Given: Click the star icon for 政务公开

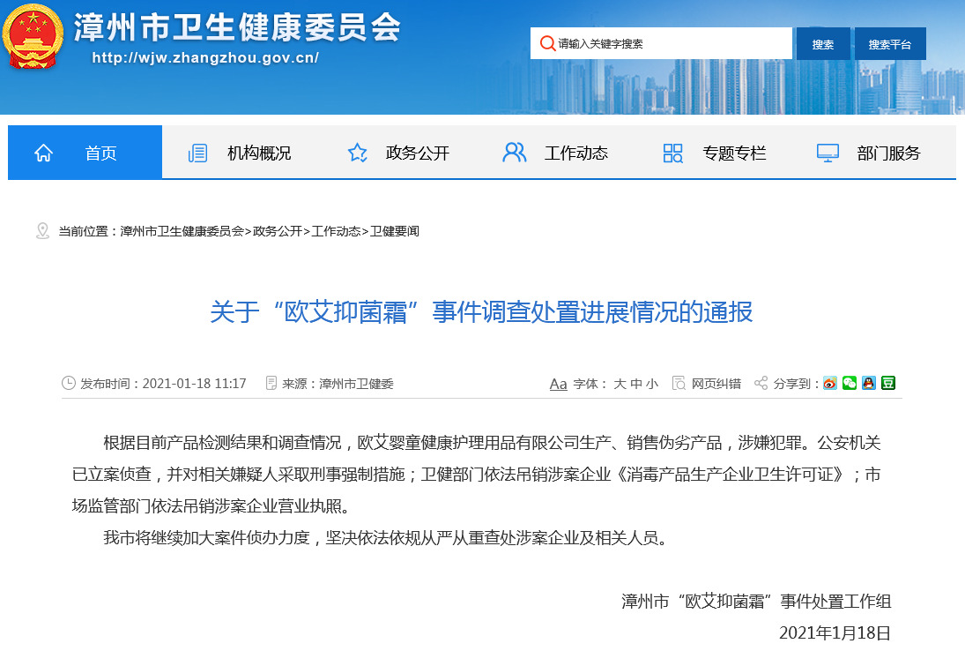Looking at the screenshot, I should point(357,153).
